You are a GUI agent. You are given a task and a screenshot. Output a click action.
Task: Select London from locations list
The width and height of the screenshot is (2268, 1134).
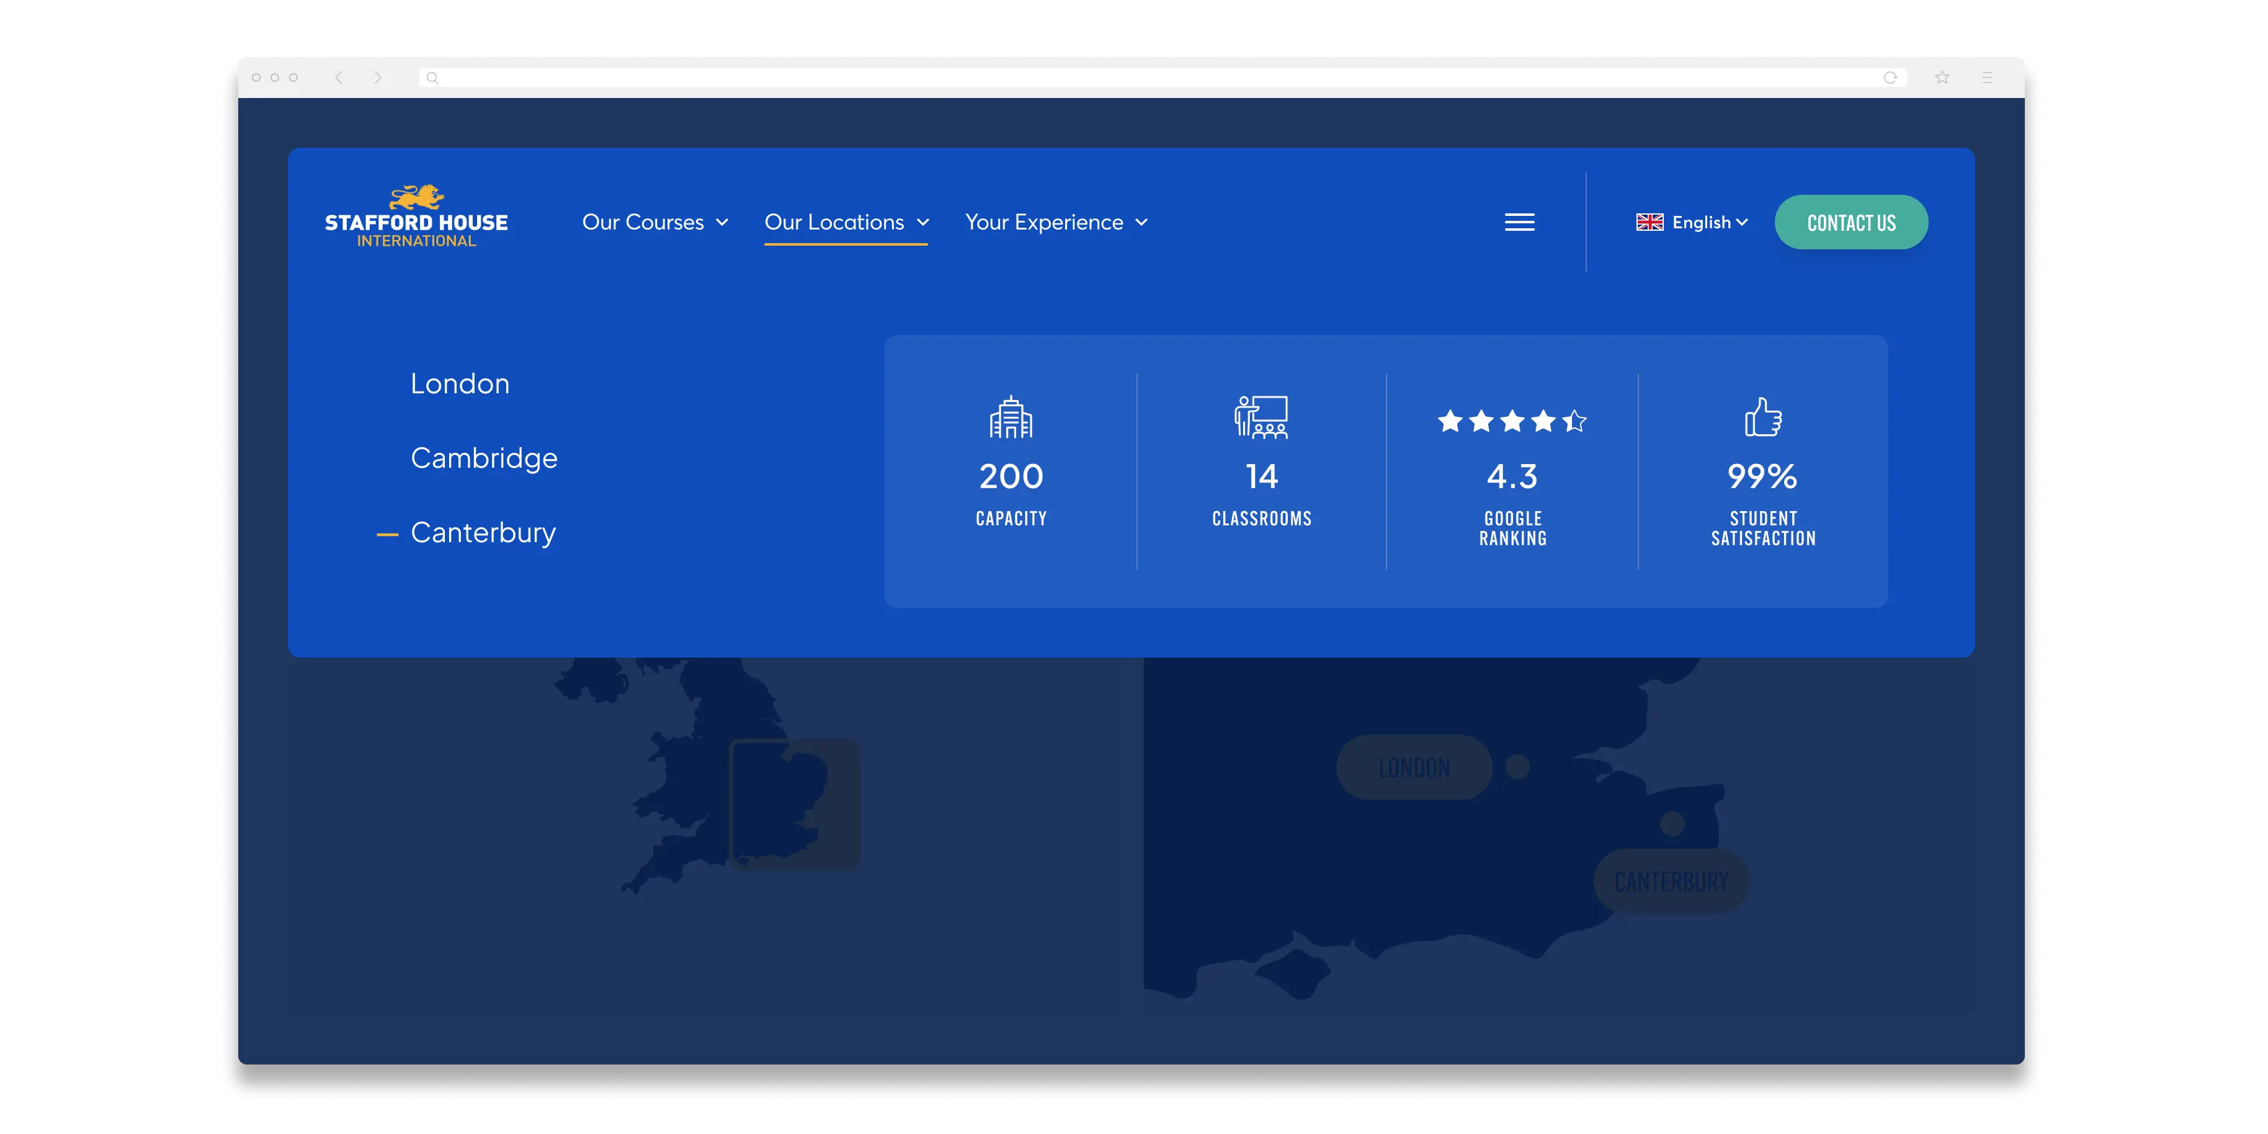click(x=460, y=384)
